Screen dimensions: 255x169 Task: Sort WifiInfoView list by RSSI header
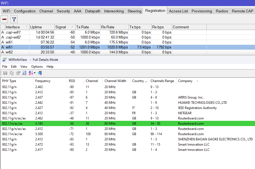coord(75,81)
